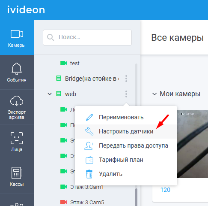The image size is (208, 206).
Task: Click the green camera icon of Этаж 3.Cam1
Action: click(x=63, y=187)
